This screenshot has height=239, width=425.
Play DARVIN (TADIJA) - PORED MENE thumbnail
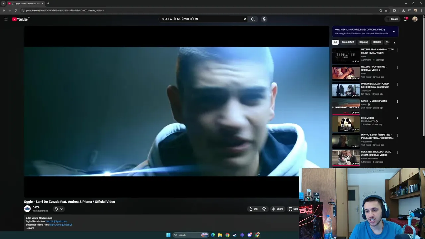(346, 90)
